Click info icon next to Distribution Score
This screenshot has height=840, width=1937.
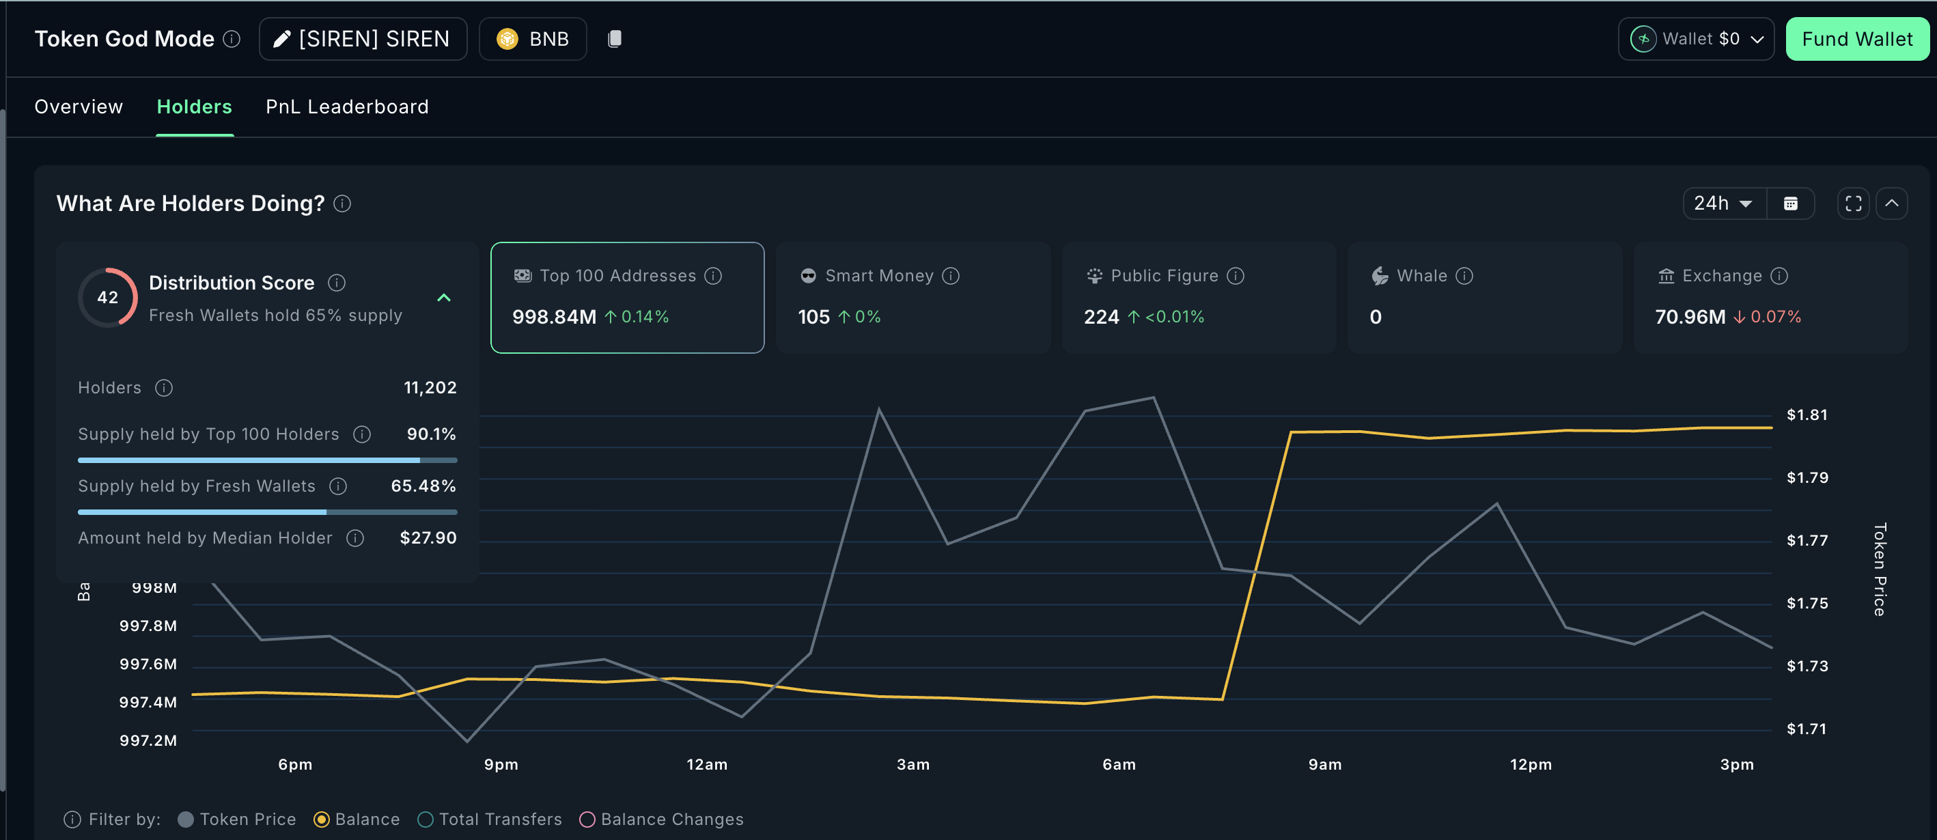(x=336, y=283)
